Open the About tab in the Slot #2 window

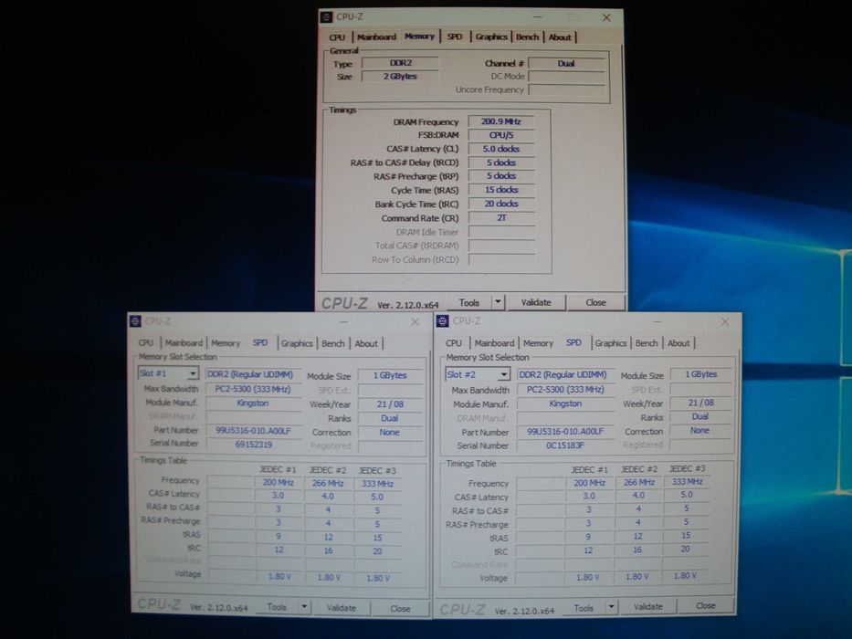pyautogui.click(x=678, y=343)
